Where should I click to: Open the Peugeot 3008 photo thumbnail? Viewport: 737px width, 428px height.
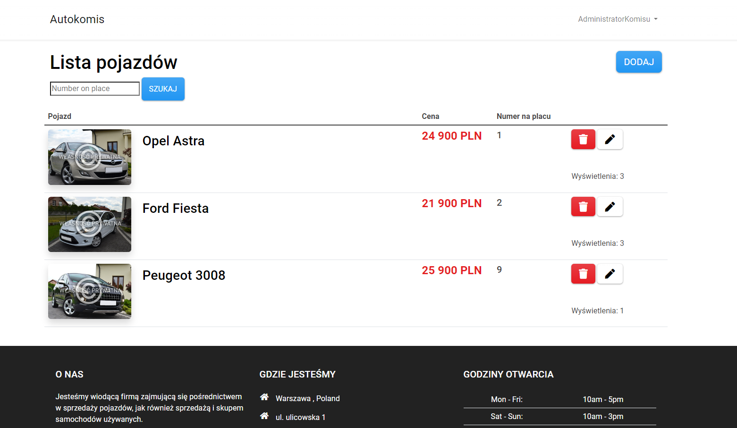coord(90,291)
